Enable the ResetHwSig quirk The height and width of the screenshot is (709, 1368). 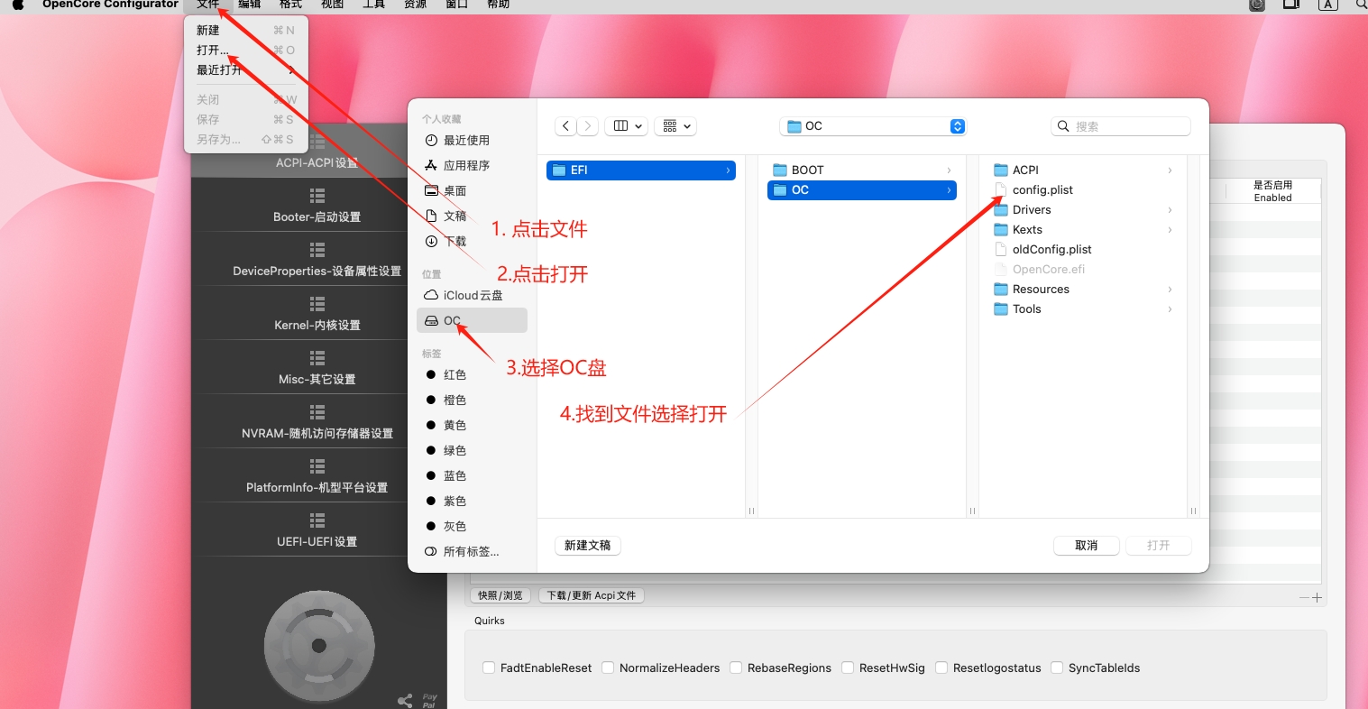[848, 668]
